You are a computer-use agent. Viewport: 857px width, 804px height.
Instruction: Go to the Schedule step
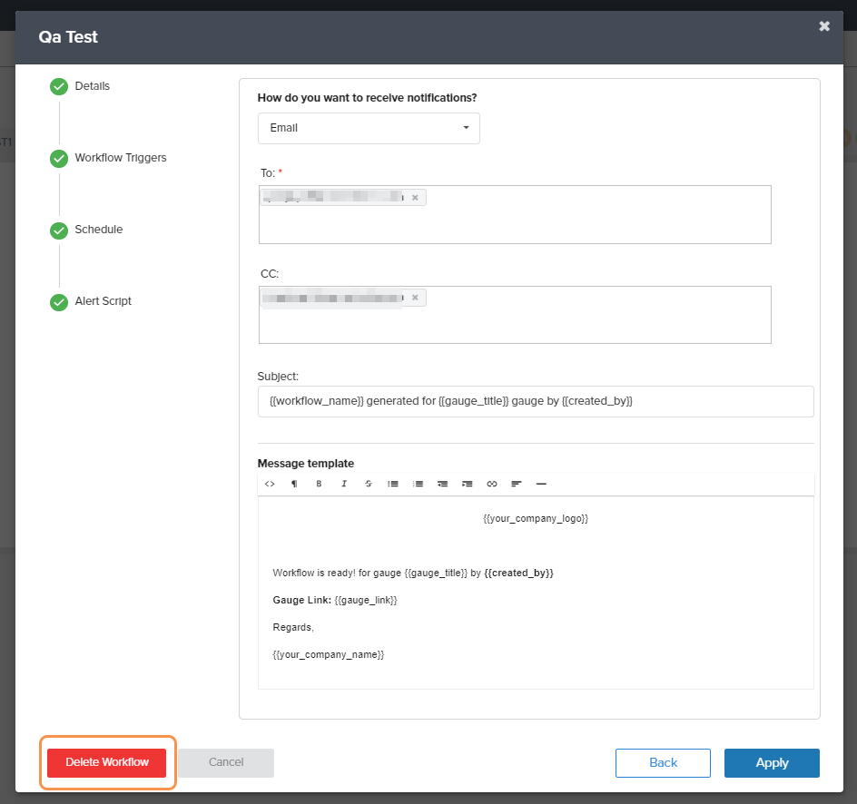point(99,230)
